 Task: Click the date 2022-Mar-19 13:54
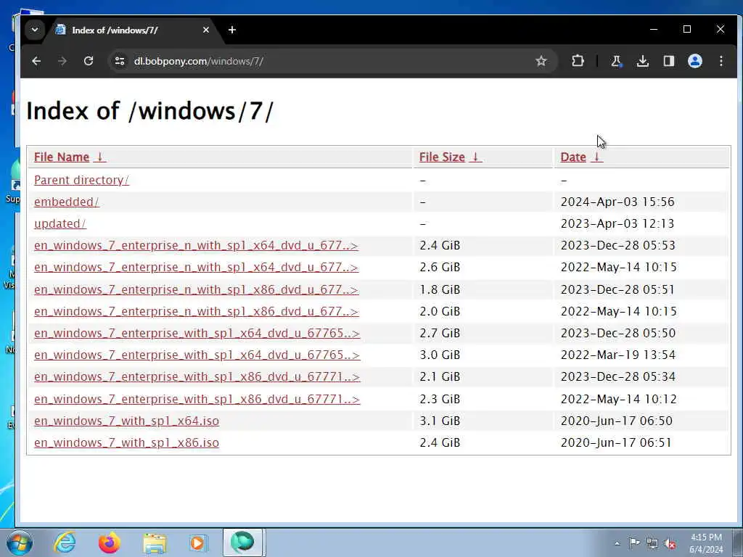[618, 355]
